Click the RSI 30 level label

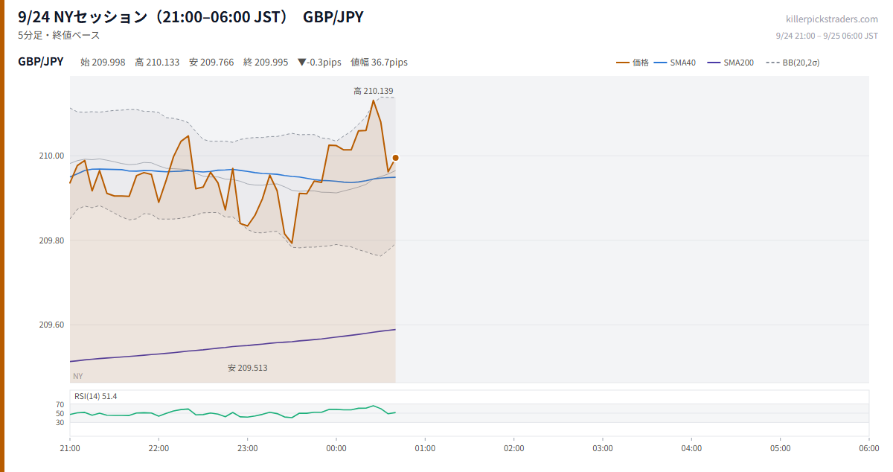[60, 422]
